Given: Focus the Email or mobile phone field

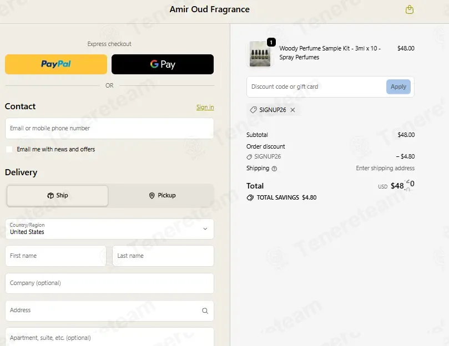Looking at the screenshot, I should (x=109, y=129).
